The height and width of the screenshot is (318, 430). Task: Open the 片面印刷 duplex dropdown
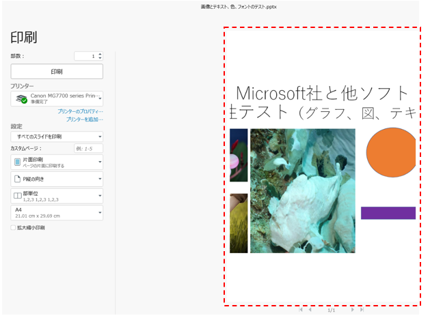(x=57, y=162)
